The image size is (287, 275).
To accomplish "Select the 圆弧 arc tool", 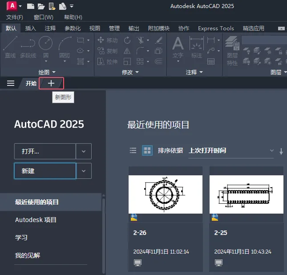I will click(x=65, y=47).
